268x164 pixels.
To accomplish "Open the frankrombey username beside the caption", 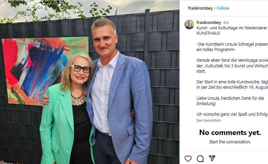I will point(209,23).
